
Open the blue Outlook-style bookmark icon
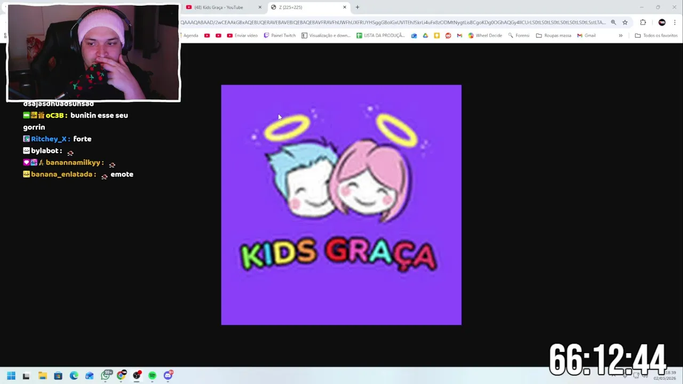[x=414, y=35]
